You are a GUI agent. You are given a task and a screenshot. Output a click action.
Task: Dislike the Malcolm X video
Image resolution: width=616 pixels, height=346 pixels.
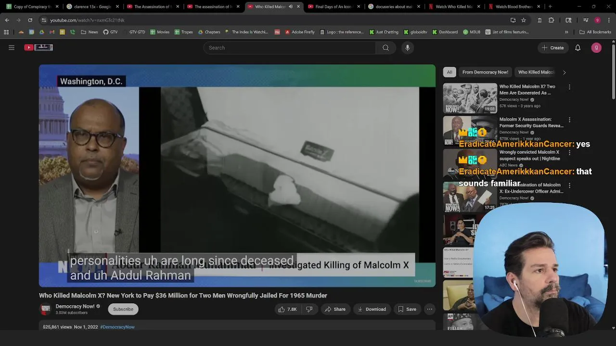pyautogui.click(x=309, y=309)
